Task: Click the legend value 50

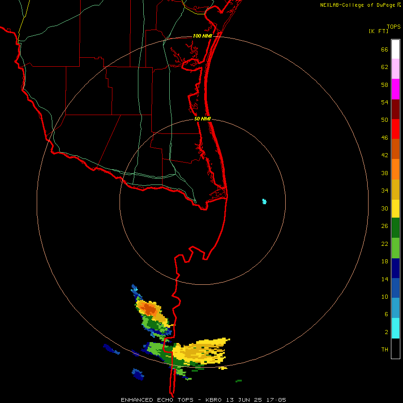Action: pyautogui.click(x=385, y=120)
